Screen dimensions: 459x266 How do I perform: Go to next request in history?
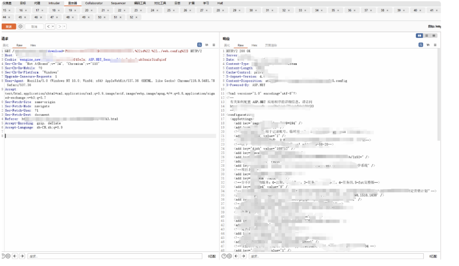60,27
